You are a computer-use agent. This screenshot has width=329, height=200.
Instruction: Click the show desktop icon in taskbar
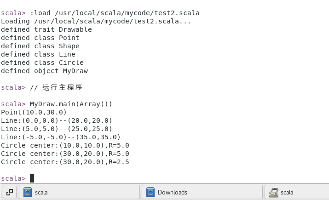[10, 192]
